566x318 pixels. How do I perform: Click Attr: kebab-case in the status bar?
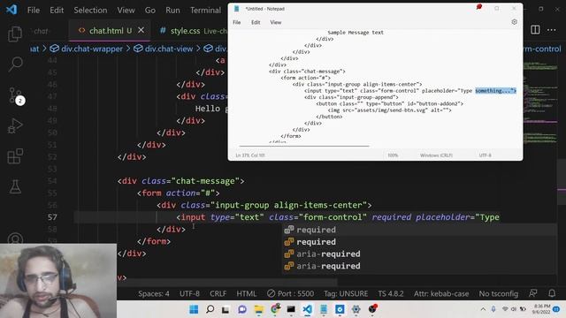(441, 293)
